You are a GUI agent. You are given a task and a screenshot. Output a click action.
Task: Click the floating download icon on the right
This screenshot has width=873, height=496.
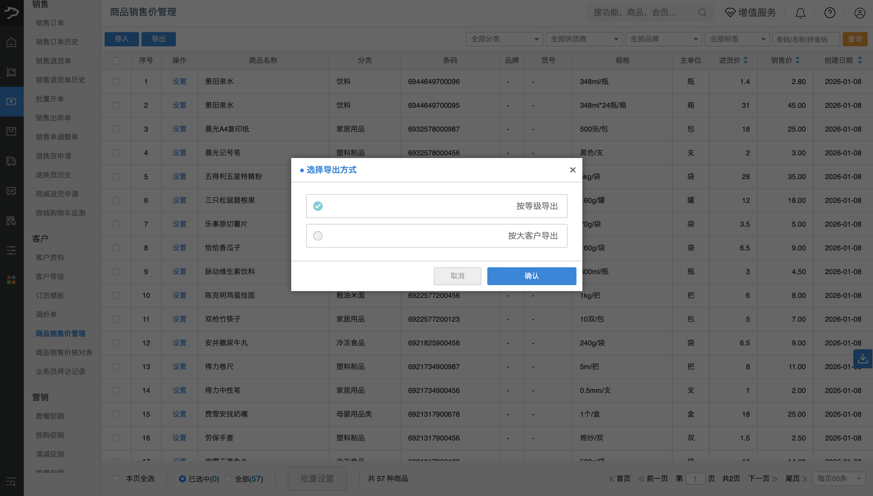(x=863, y=358)
